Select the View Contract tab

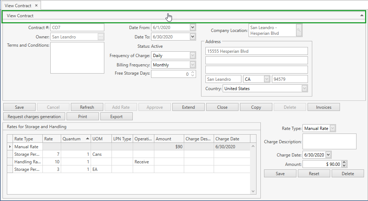coord(18,6)
